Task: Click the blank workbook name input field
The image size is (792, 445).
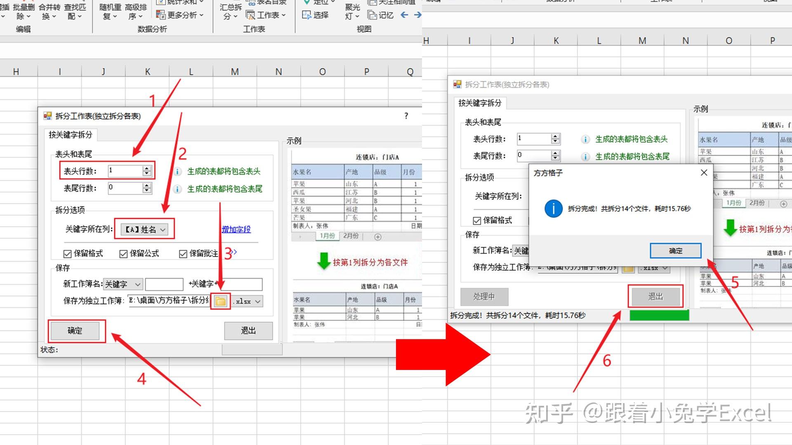Action: 164,284
